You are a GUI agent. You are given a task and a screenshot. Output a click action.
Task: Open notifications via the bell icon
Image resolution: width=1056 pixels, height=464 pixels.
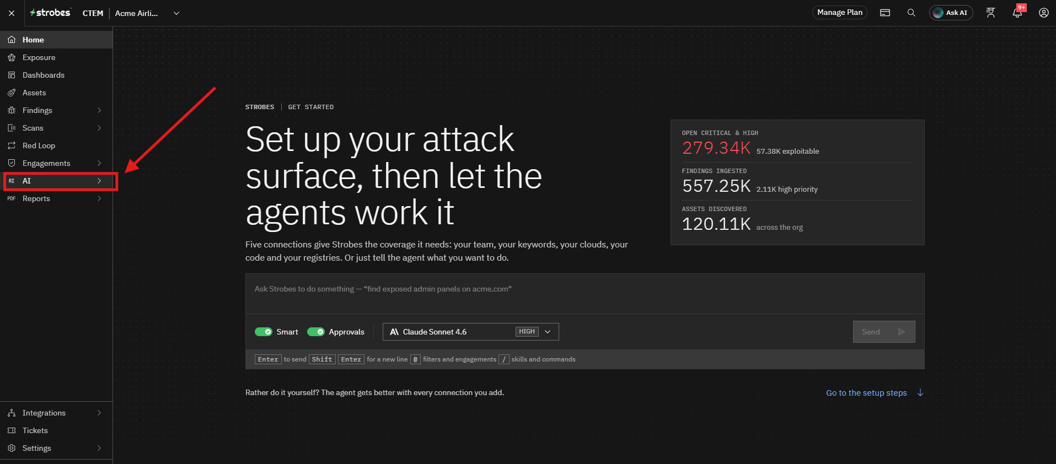click(1017, 13)
